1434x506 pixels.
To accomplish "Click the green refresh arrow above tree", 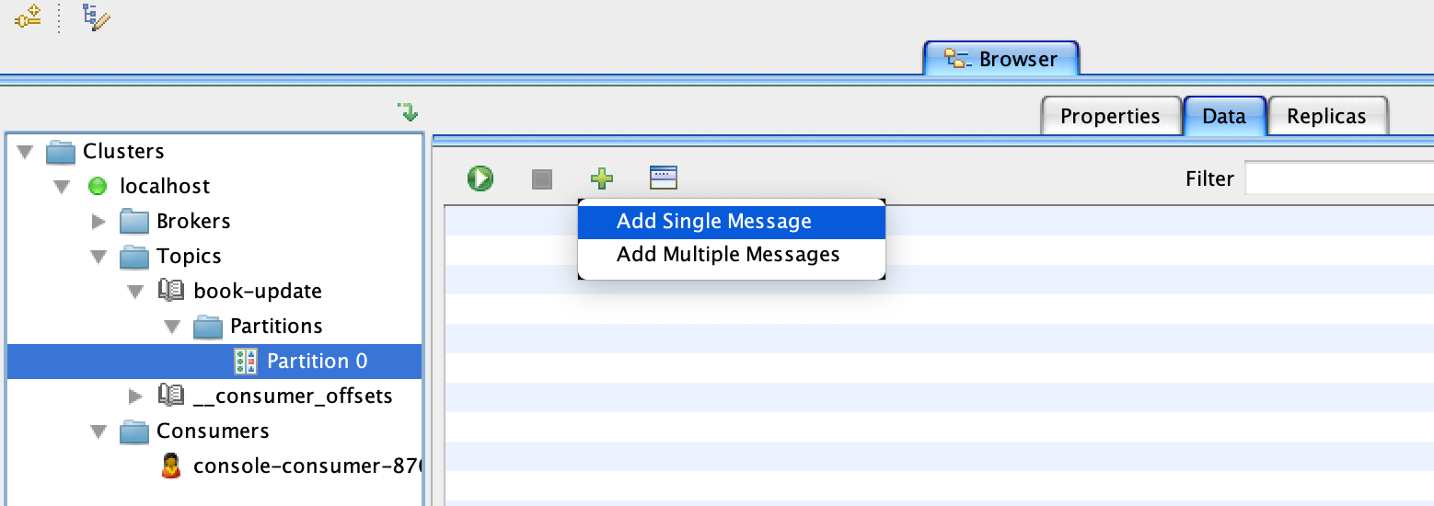I will click(408, 112).
